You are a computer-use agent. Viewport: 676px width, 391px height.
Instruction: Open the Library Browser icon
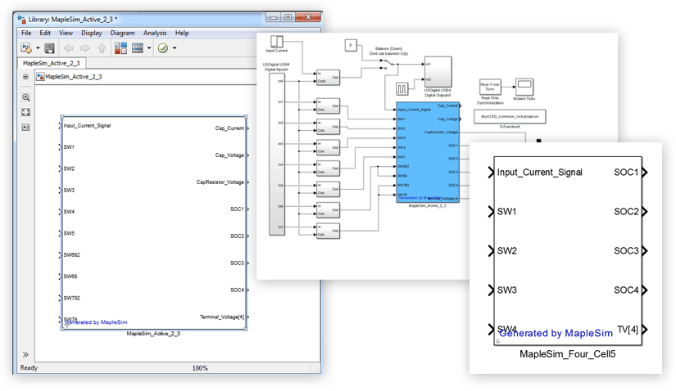click(120, 48)
